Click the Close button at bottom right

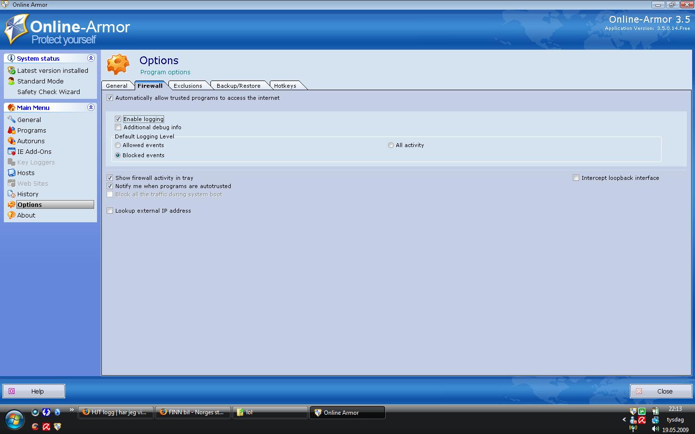click(661, 391)
